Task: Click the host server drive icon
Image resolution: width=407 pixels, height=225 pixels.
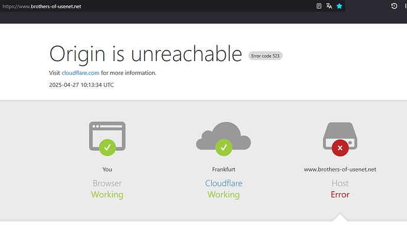Action: (340, 136)
